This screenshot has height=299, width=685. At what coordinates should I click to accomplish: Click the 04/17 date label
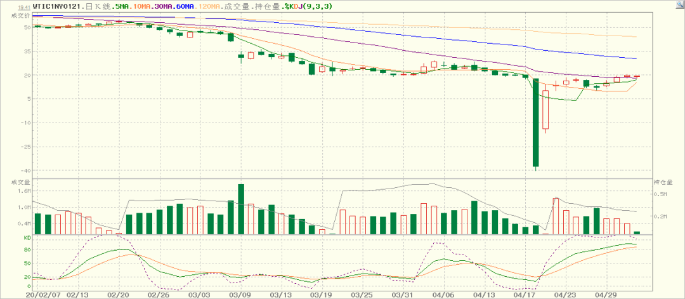click(526, 295)
